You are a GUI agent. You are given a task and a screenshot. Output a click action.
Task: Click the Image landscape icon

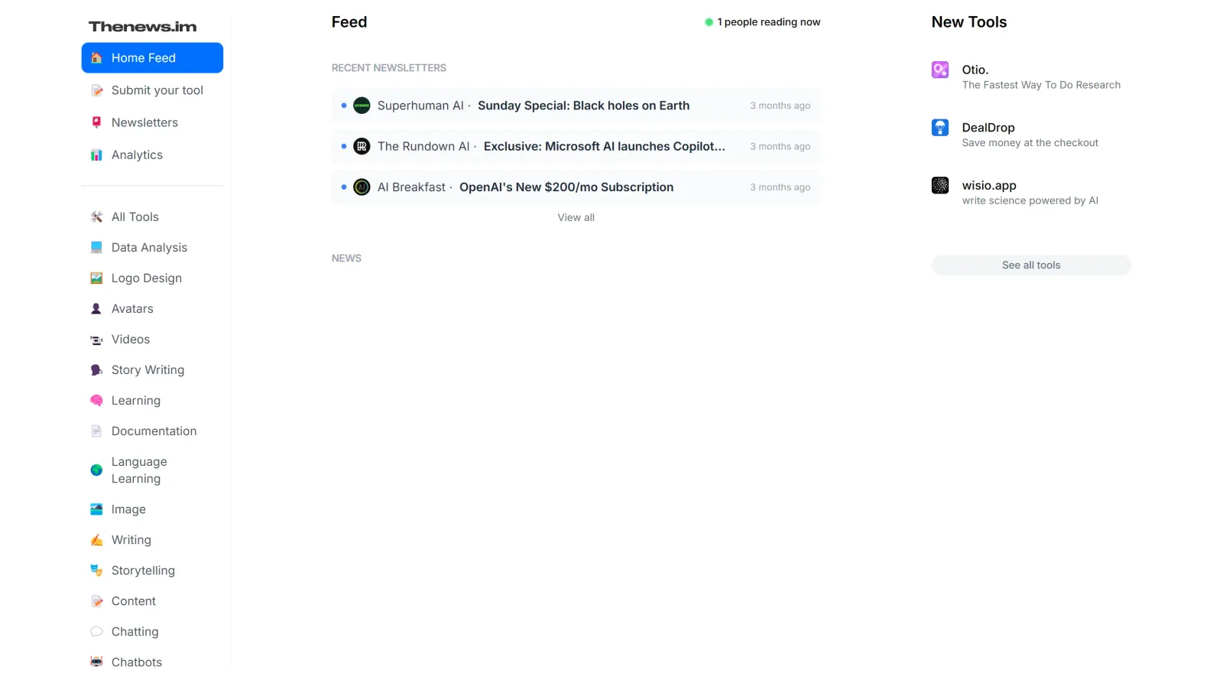point(96,509)
